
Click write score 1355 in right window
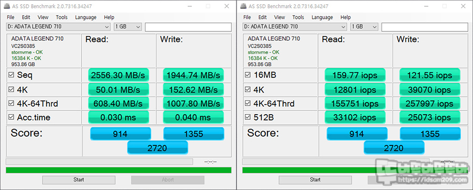click(430, 134)
